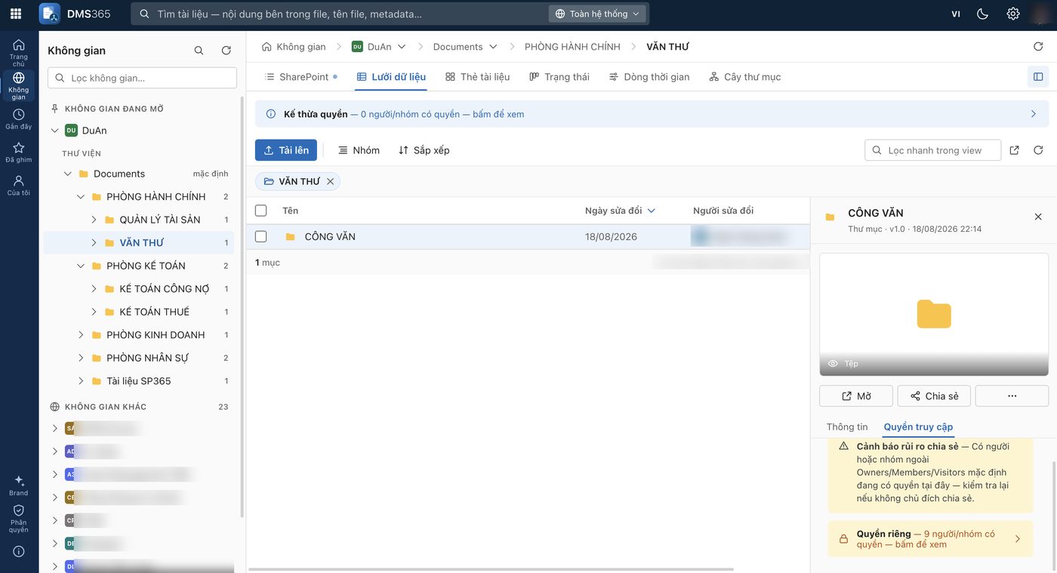Refresh the Không gian panel
Image resolution: width=1057 pixels, height=573 pixels.
click(226, 51)
